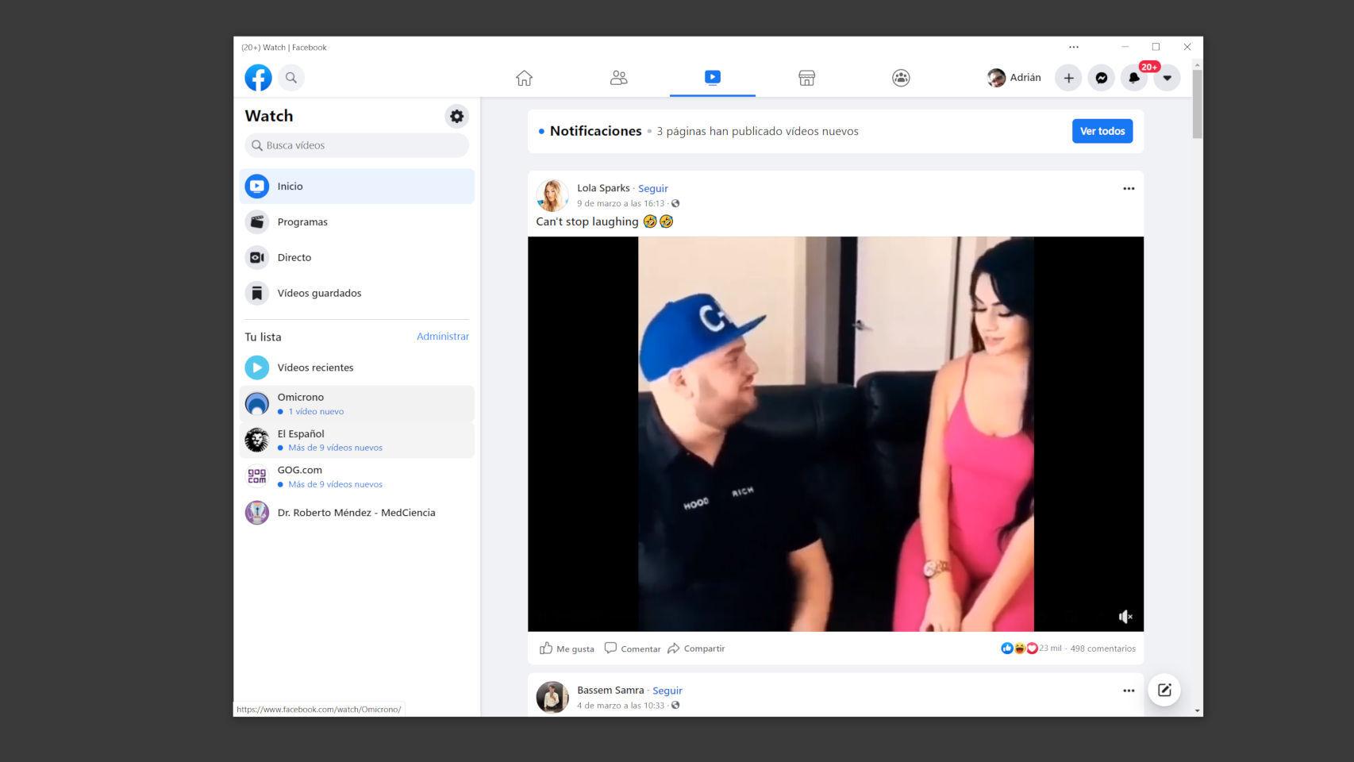This screenshot has width=1354, height=762.
Task: Open Vídeos guardados in the sidebar
Action: click(x=319, y=293)
